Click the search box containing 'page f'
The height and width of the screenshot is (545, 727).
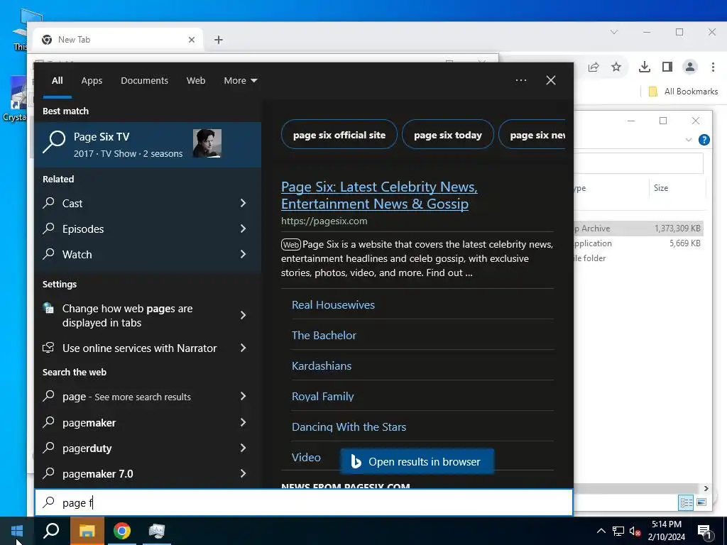point(304,502)
